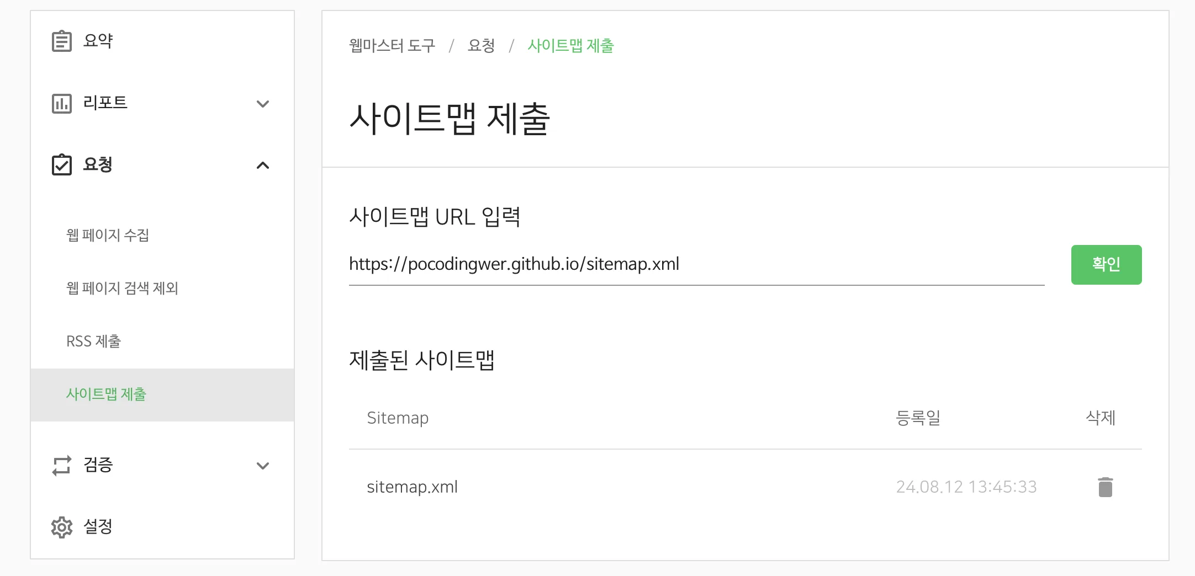Click the 등록일 column header
The height and width of the screenshot is (576, 1195).
[918, 418]
